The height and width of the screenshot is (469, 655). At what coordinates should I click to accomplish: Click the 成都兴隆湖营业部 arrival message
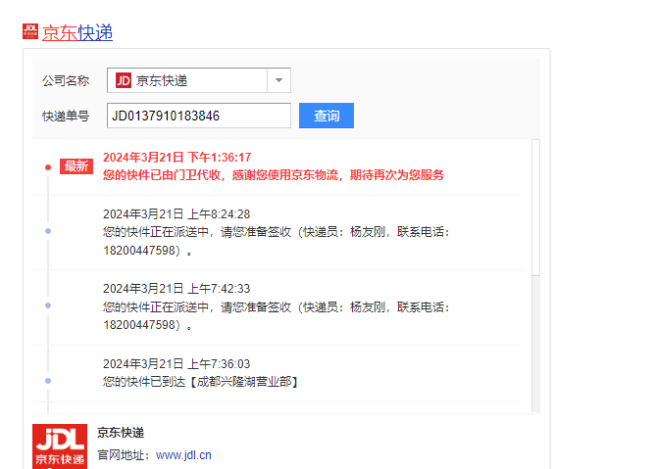(200, 382)
